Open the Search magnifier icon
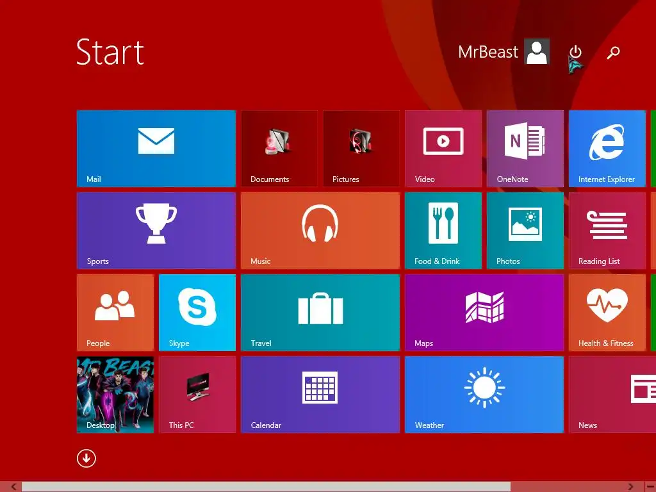 [613, 53]
